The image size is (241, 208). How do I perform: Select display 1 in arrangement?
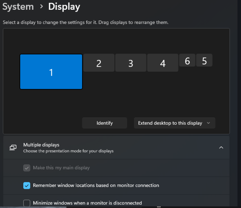pyautogui.click(x=51, y=72)
